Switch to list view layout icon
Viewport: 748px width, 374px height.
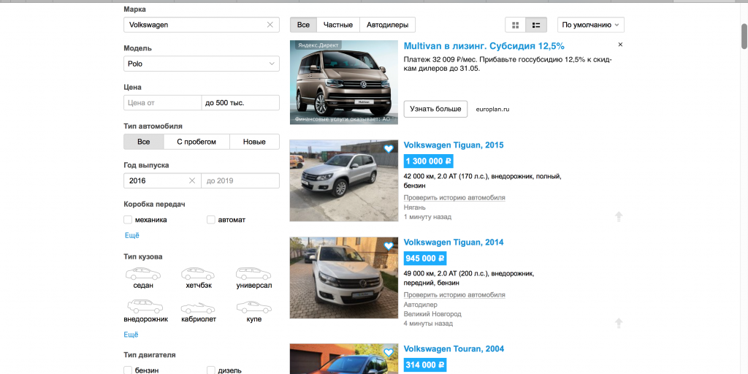coord(536,25)
